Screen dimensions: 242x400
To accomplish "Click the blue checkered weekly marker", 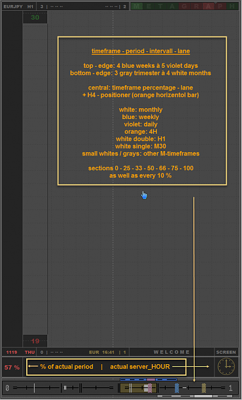I will (177, 388).
